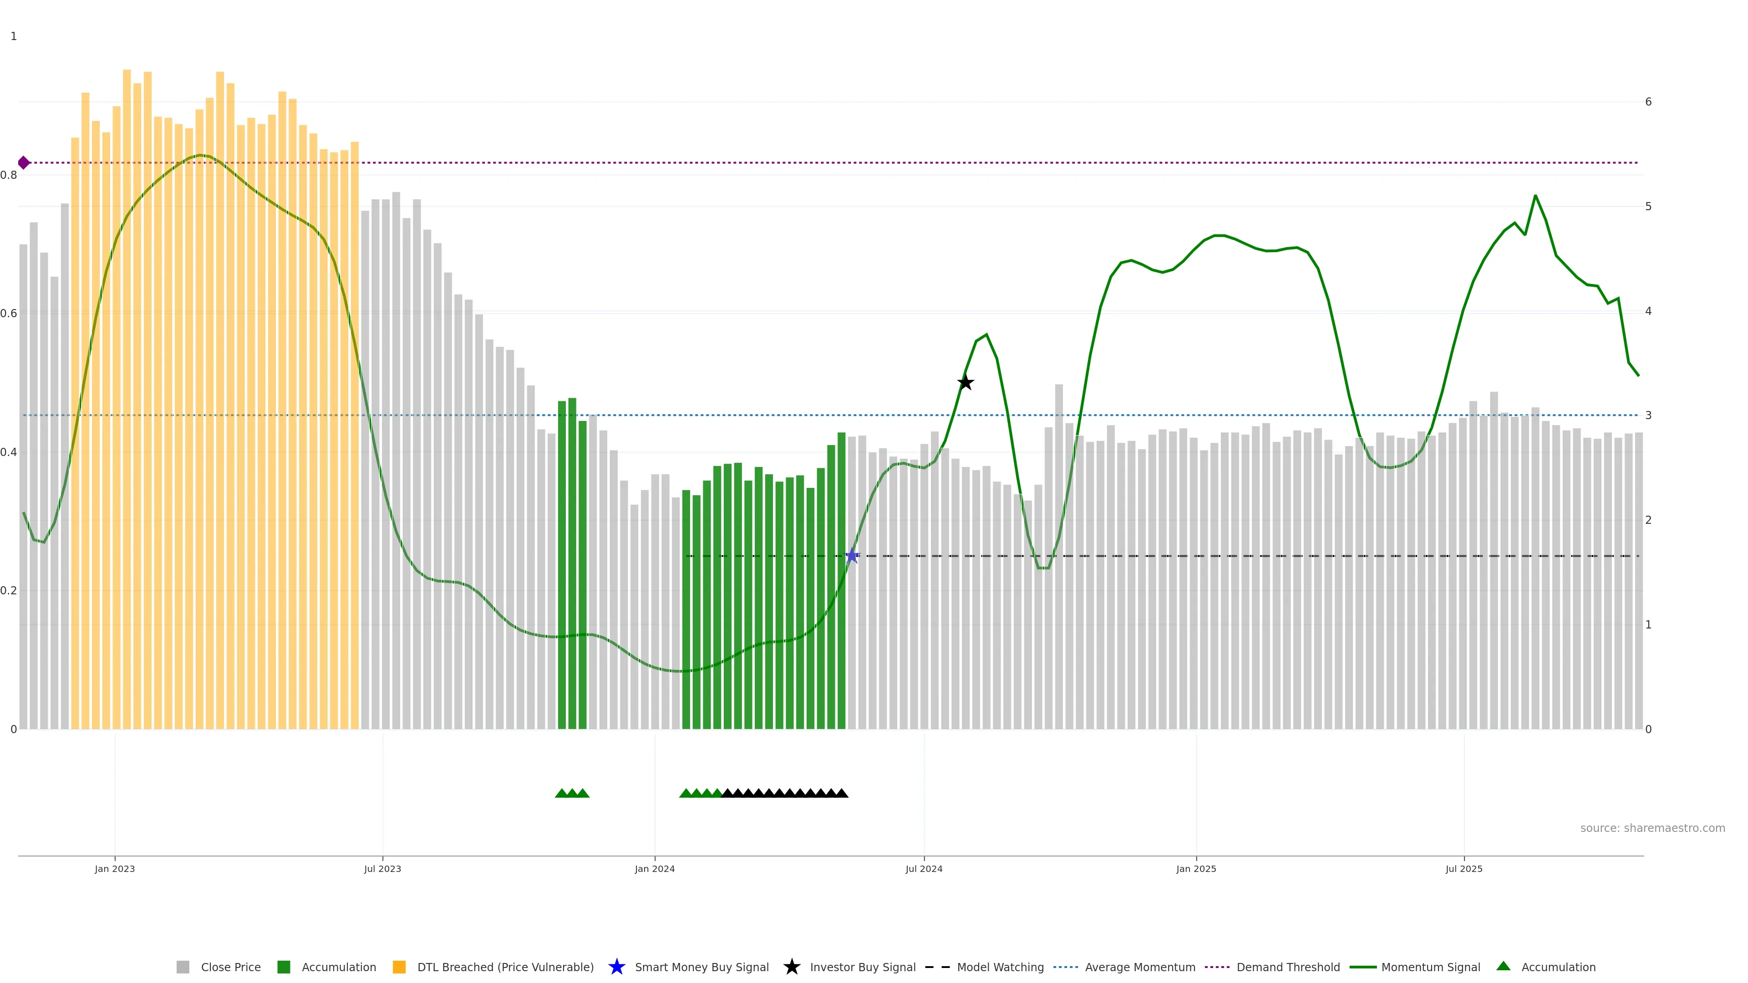
Task: Click the purple diamond Demand Threshold marker
Action: [x=24, y=163]
